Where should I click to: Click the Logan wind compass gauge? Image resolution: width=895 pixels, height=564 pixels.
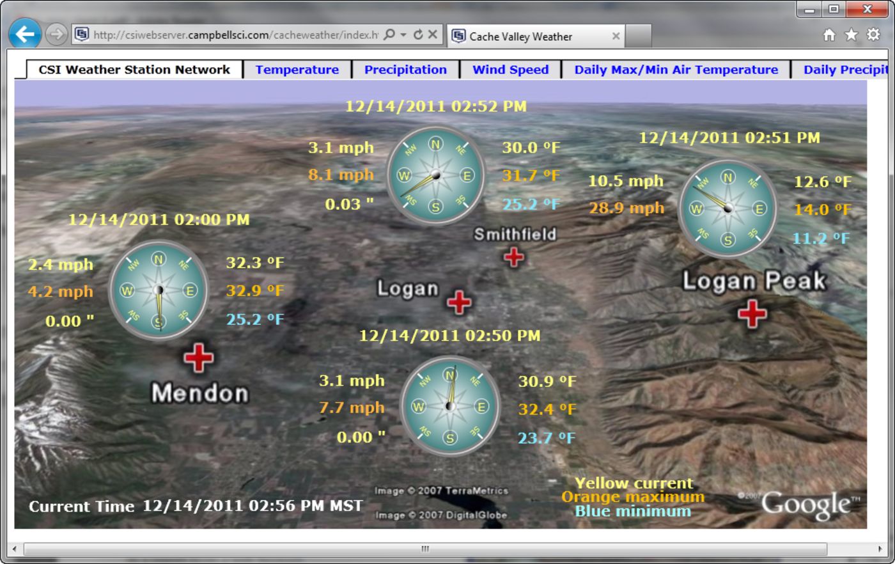[x=450, y=406]
